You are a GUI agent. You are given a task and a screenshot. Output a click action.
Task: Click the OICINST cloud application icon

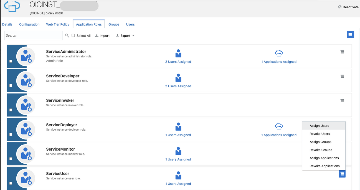click(12, 6)
